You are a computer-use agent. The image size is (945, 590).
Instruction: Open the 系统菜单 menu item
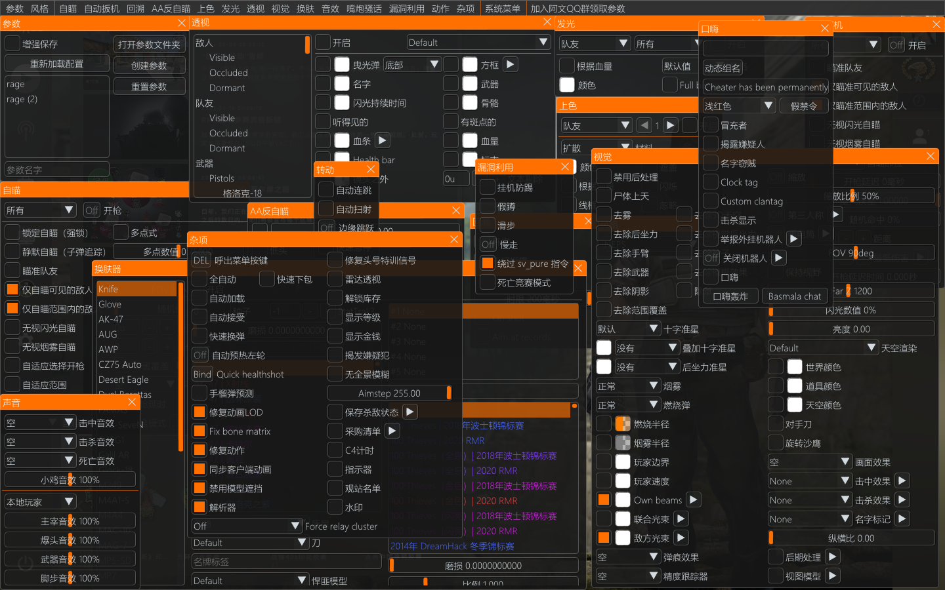click(x=502, y=8)
